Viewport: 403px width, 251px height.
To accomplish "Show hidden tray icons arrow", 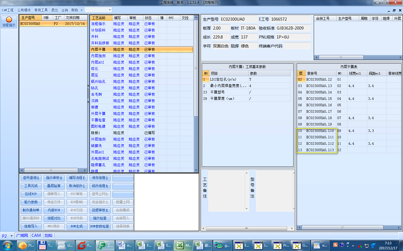I will click(x=353, y=246).
